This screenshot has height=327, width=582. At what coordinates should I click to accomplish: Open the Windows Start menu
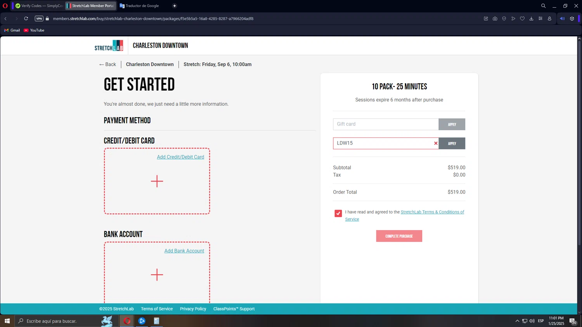pyautogui.click(x=7, y=321)
